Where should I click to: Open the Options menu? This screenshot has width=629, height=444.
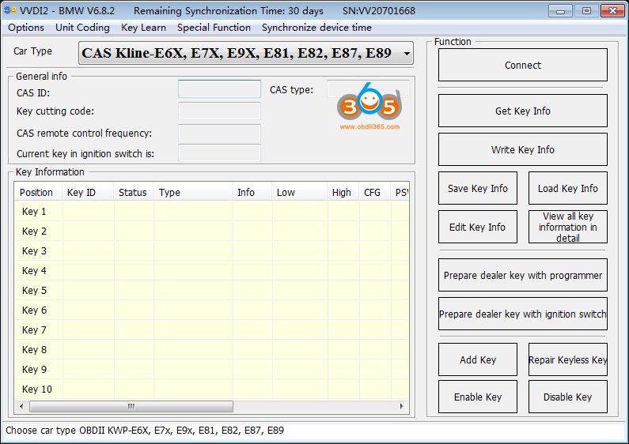(26, 28)
